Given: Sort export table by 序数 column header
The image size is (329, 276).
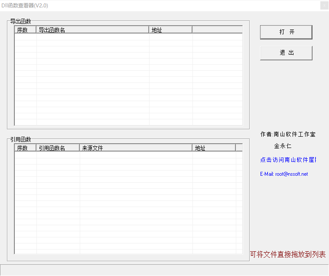Looking at the screenshot, I should tap(25, 30).
